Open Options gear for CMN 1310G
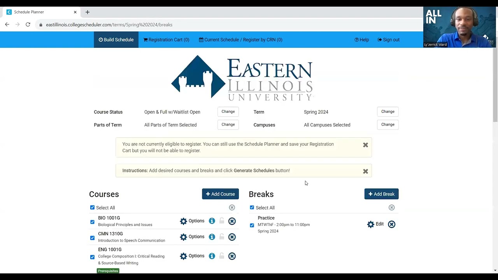Image resolution: width=498 pixels, height=280 pixels. [x=192, y=237]
